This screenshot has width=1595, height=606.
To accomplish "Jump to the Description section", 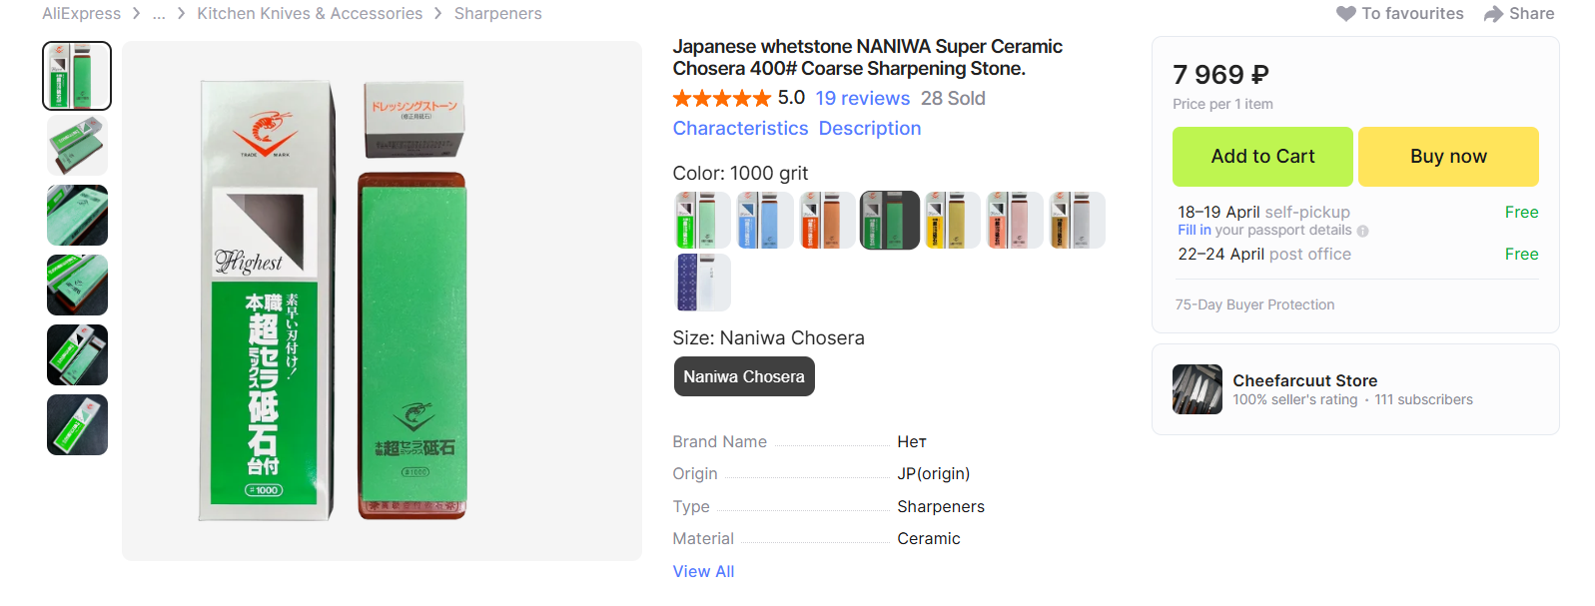I will pyautogui.click(x=870, y=129).
